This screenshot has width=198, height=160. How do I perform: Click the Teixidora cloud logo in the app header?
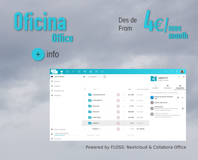tap(54, 71)
